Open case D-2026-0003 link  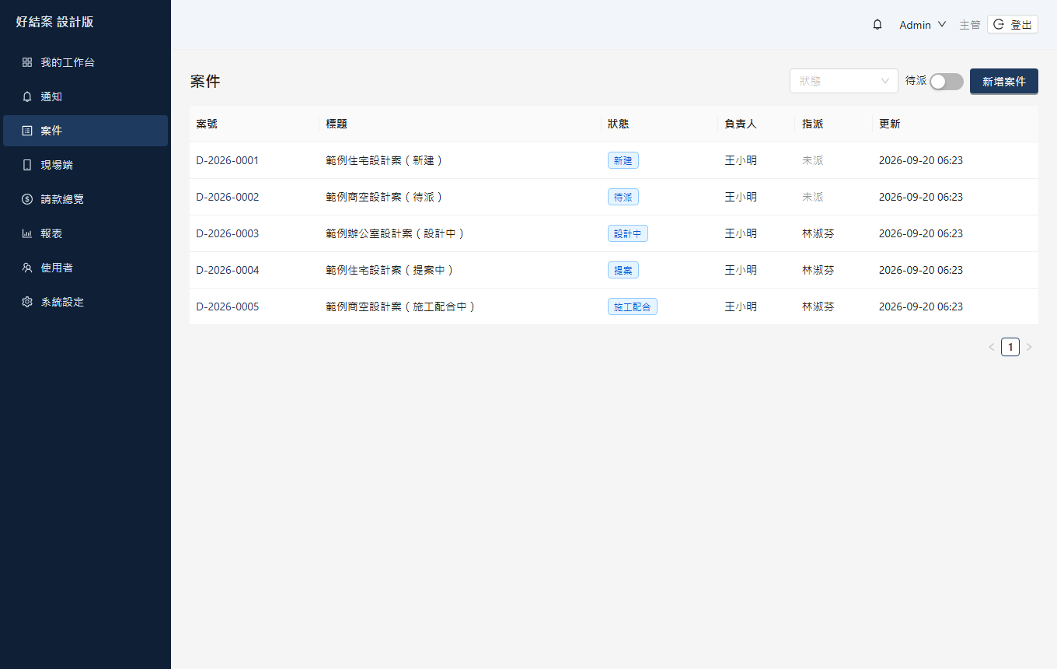tap(228, 233)
